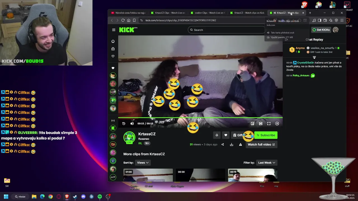Open Following heart outline in sidebar
358x201 pixels.
pyautogui.click(x=113, y=56)
